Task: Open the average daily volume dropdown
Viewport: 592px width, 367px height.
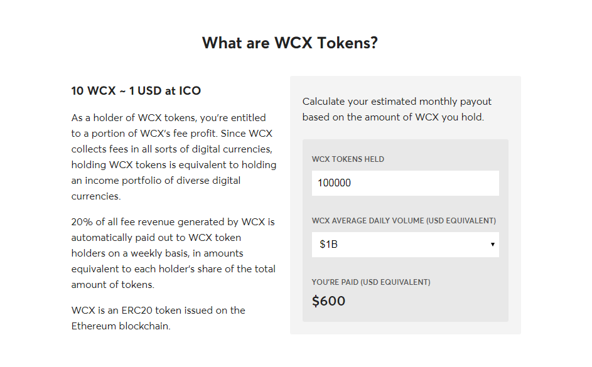Action: pyautogui.click(x=405, y=245)
